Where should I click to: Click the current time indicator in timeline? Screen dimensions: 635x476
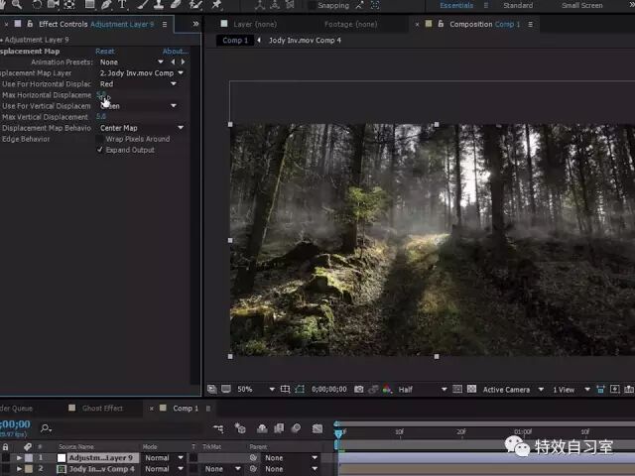tap(338, 431)
